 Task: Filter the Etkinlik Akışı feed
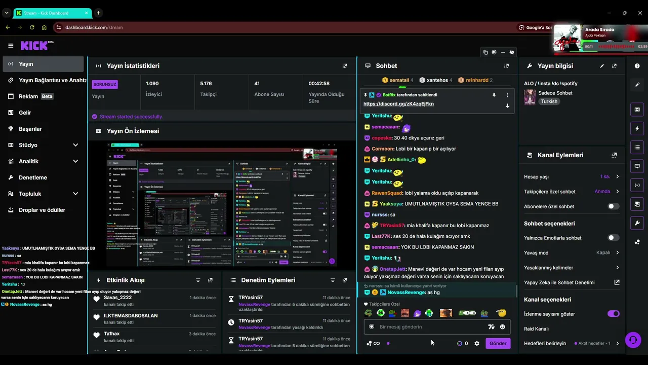(198, 280)
